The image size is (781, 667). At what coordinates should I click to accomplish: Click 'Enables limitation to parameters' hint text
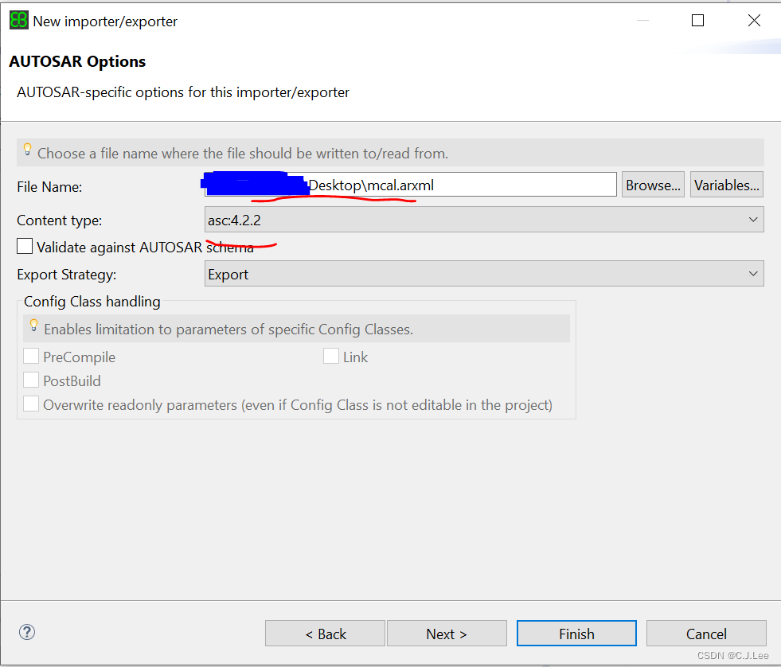[x=228, y=330]
